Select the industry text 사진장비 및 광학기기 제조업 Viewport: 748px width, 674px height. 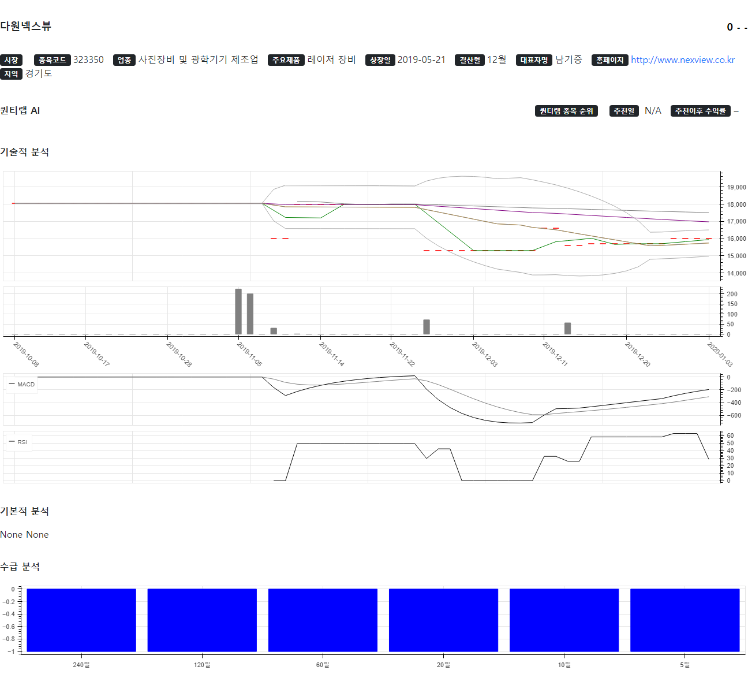click(199, 60)
